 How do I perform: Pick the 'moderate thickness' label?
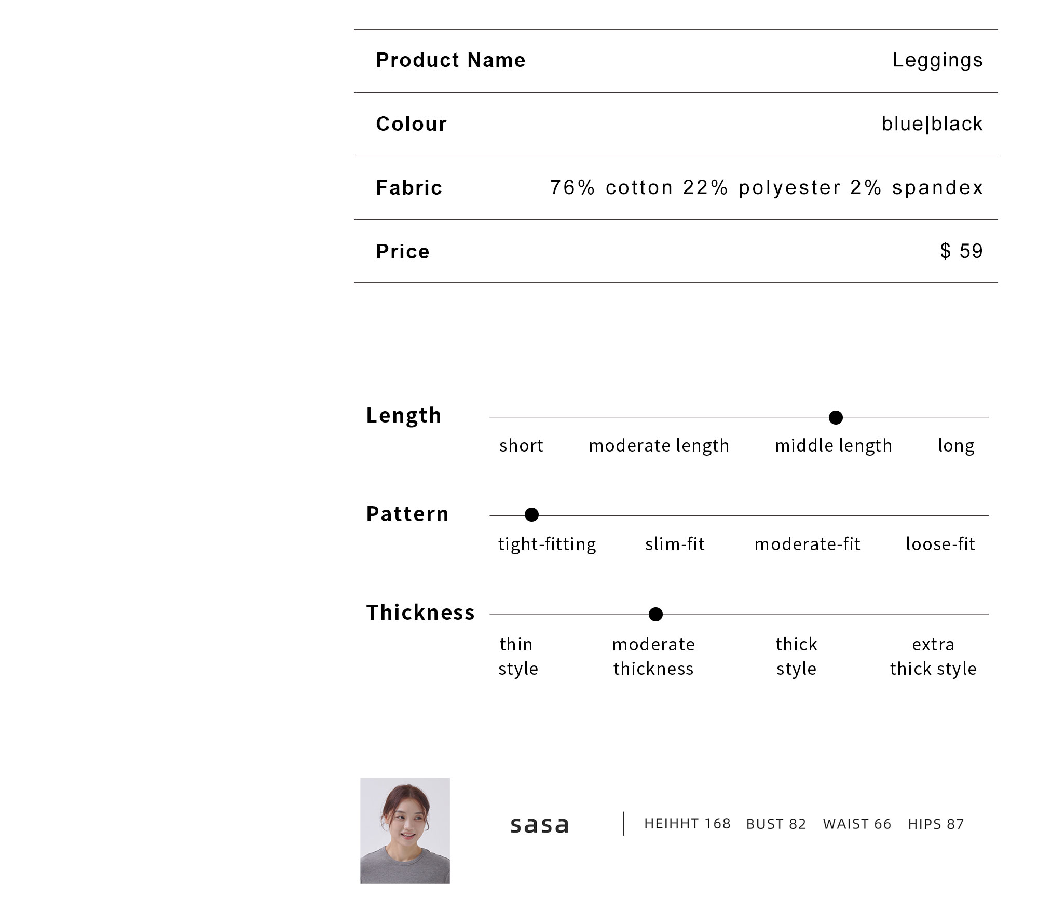pos(653,657)
